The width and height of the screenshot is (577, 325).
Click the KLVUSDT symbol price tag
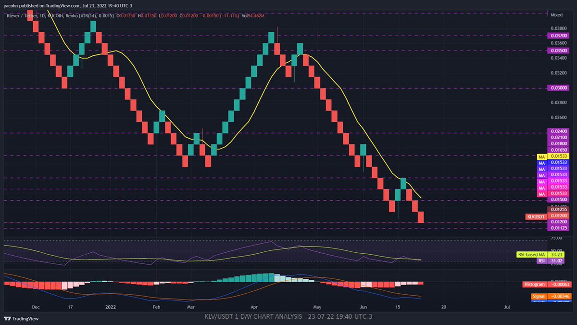pyautogui.click(x=535, y=217)
